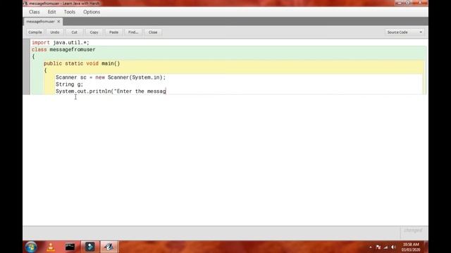The width and height of the screenshot is (451, 253).
Task: Open the blue screen-recorder taskbar icon
Action: point(89,247)
